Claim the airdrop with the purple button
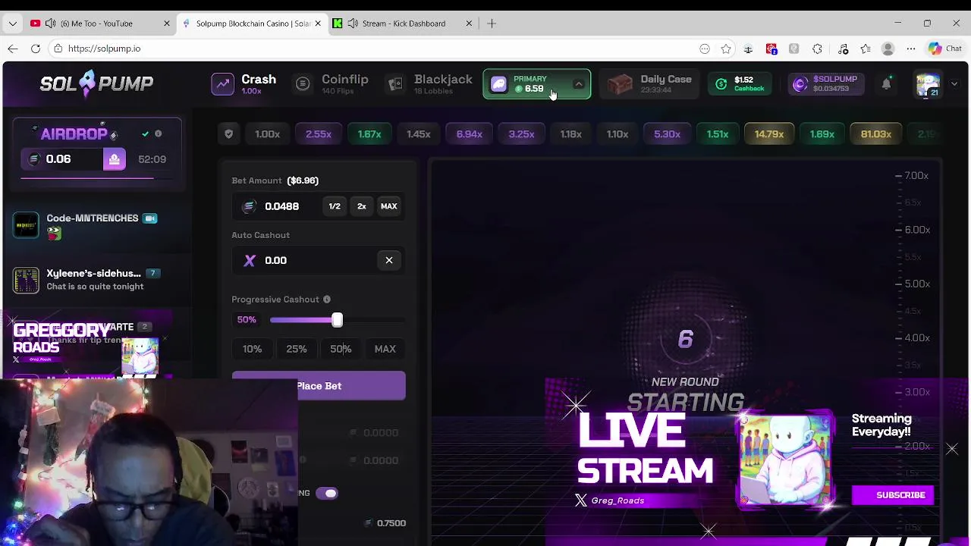Image resolution: width=971 pixels, height=546 pixels. 115,159
